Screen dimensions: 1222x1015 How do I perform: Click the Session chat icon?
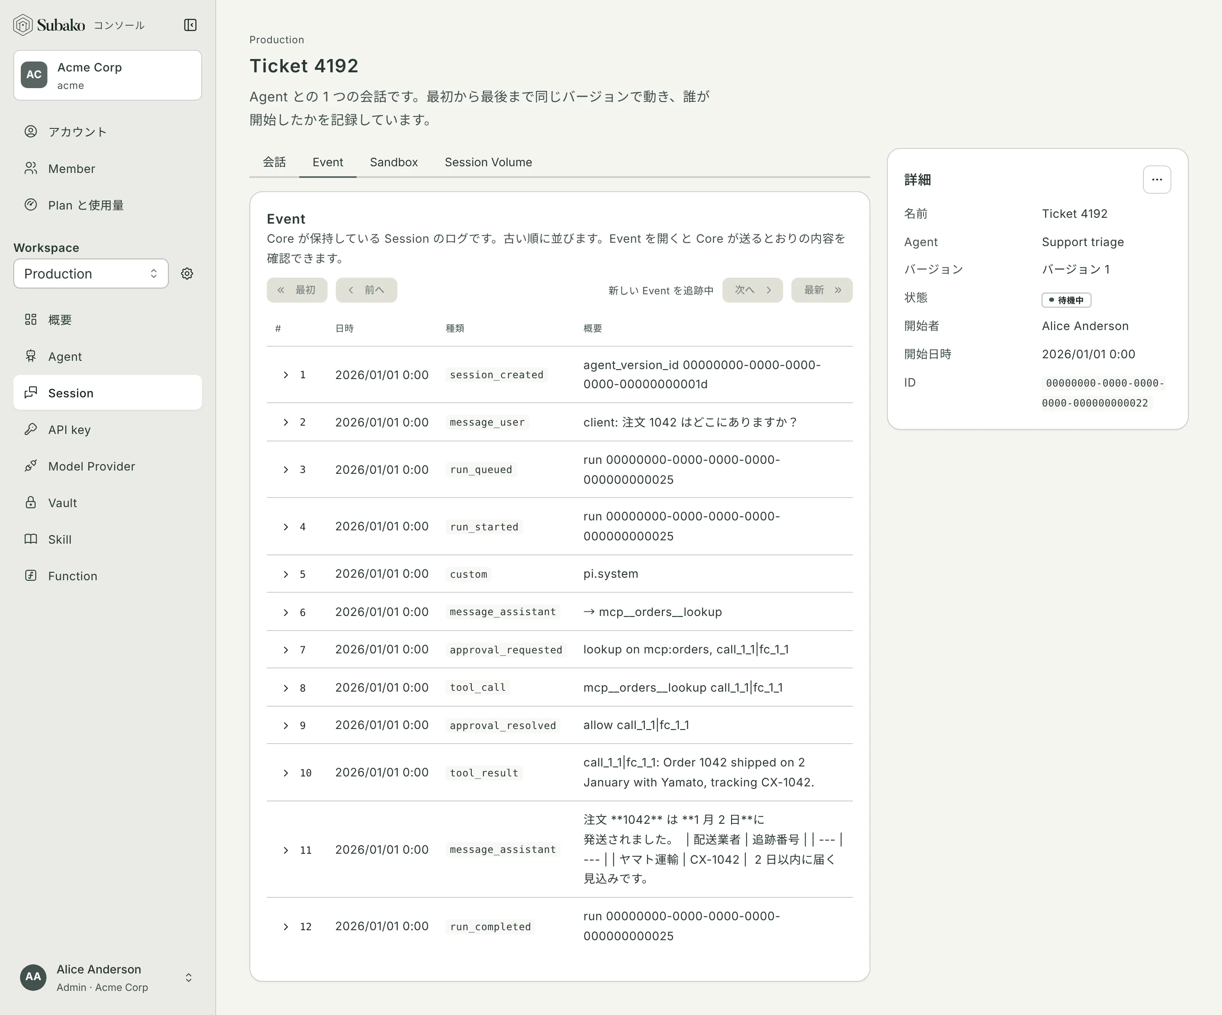pyautogui.click(x=31, y=393)
